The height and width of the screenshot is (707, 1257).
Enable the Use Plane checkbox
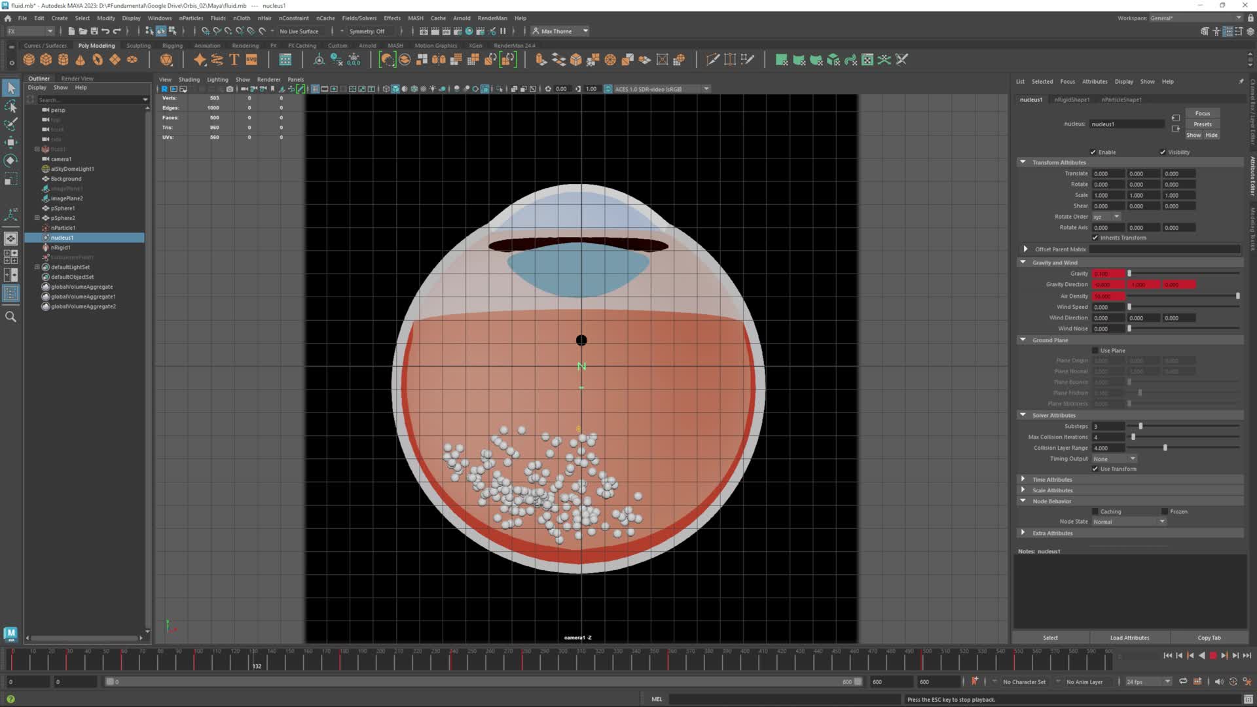1095,351
